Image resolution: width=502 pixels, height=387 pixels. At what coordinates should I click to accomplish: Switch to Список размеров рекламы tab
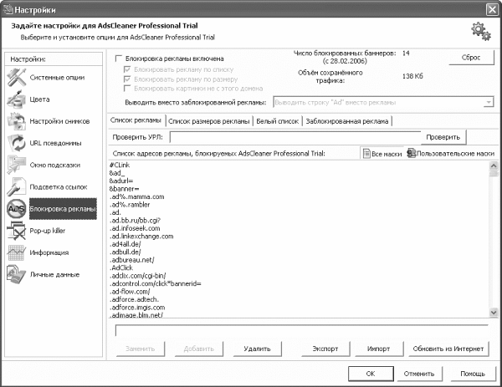pos(215,121)
